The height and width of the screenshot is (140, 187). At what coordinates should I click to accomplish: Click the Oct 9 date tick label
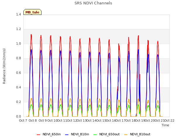coord(43,120)
